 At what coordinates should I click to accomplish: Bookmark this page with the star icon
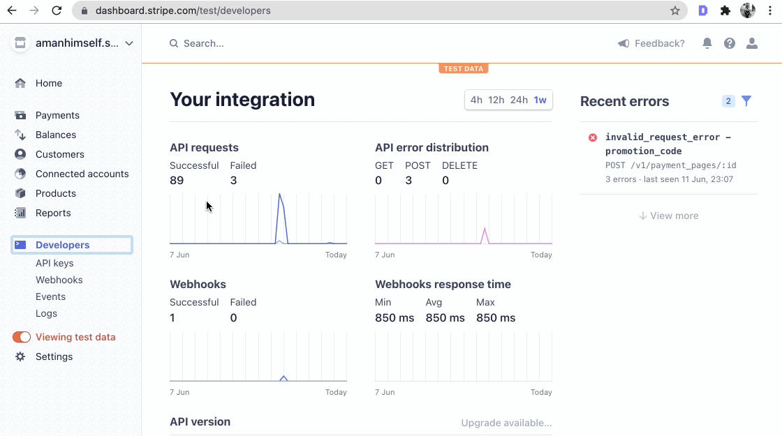click(674, 10)
